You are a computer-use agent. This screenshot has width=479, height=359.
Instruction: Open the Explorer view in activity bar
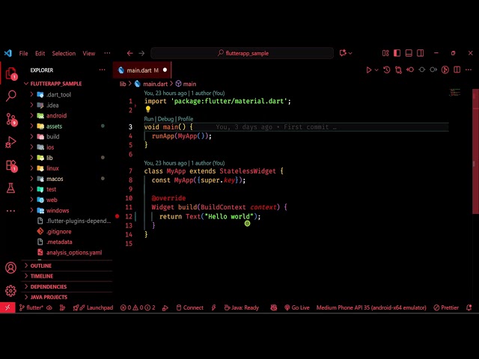point(11,73)
